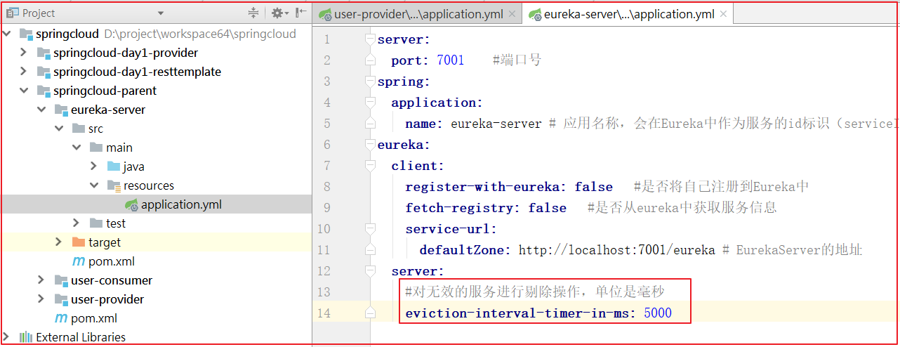900x347 pixels.
Task: Expand the user-consumer module
Action: (x=41, y=280)
